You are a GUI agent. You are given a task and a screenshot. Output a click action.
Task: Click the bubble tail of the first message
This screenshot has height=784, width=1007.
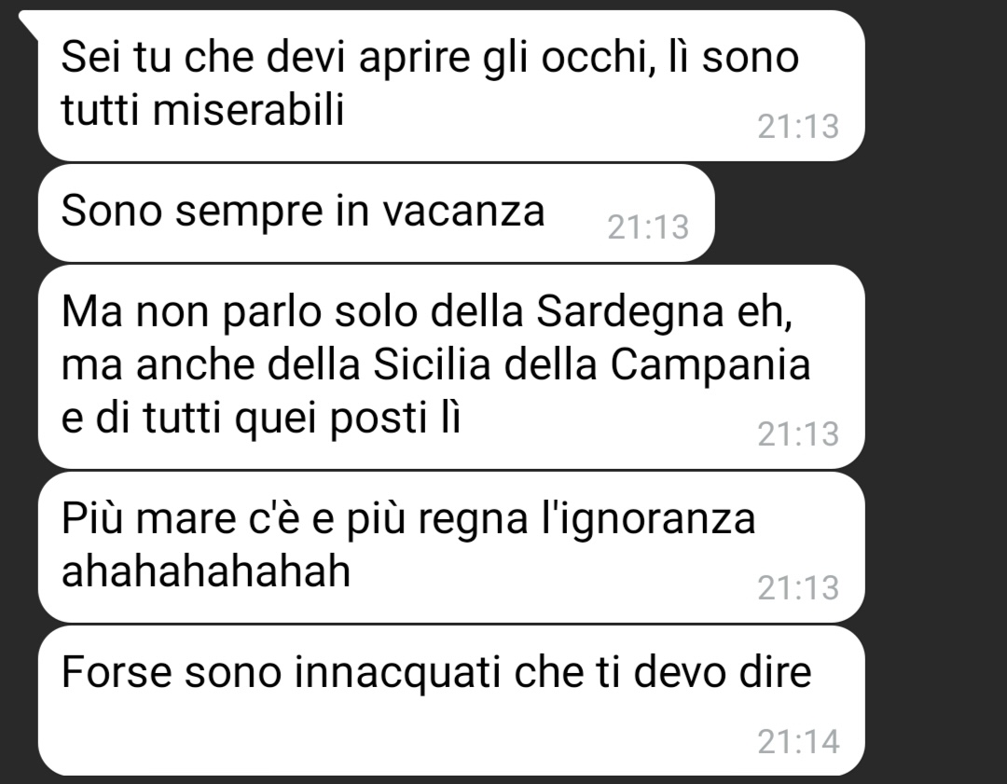coord(28,22)
